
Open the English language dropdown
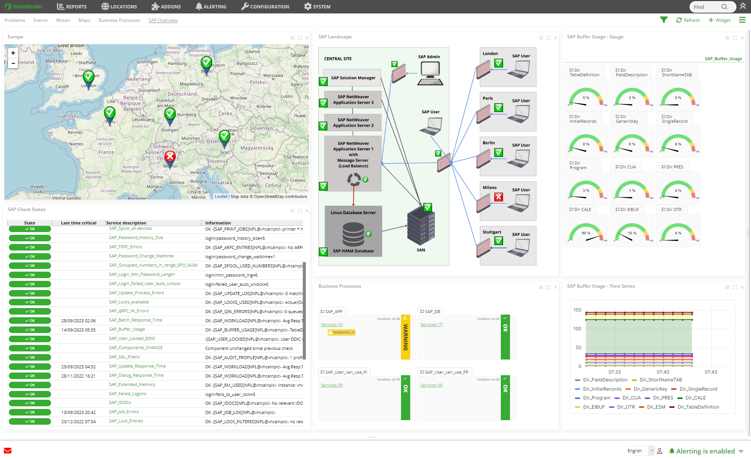[639, 451]
